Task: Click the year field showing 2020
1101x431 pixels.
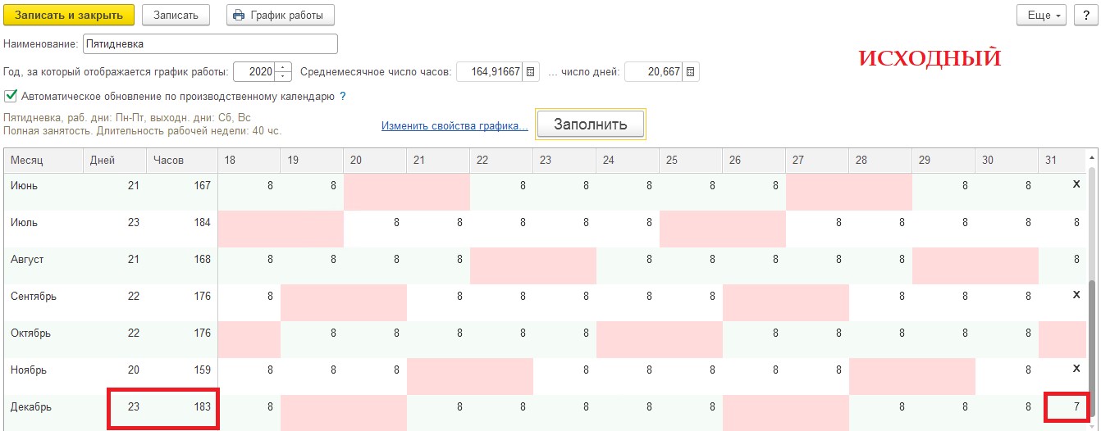Action: click(x=255, y=72)
